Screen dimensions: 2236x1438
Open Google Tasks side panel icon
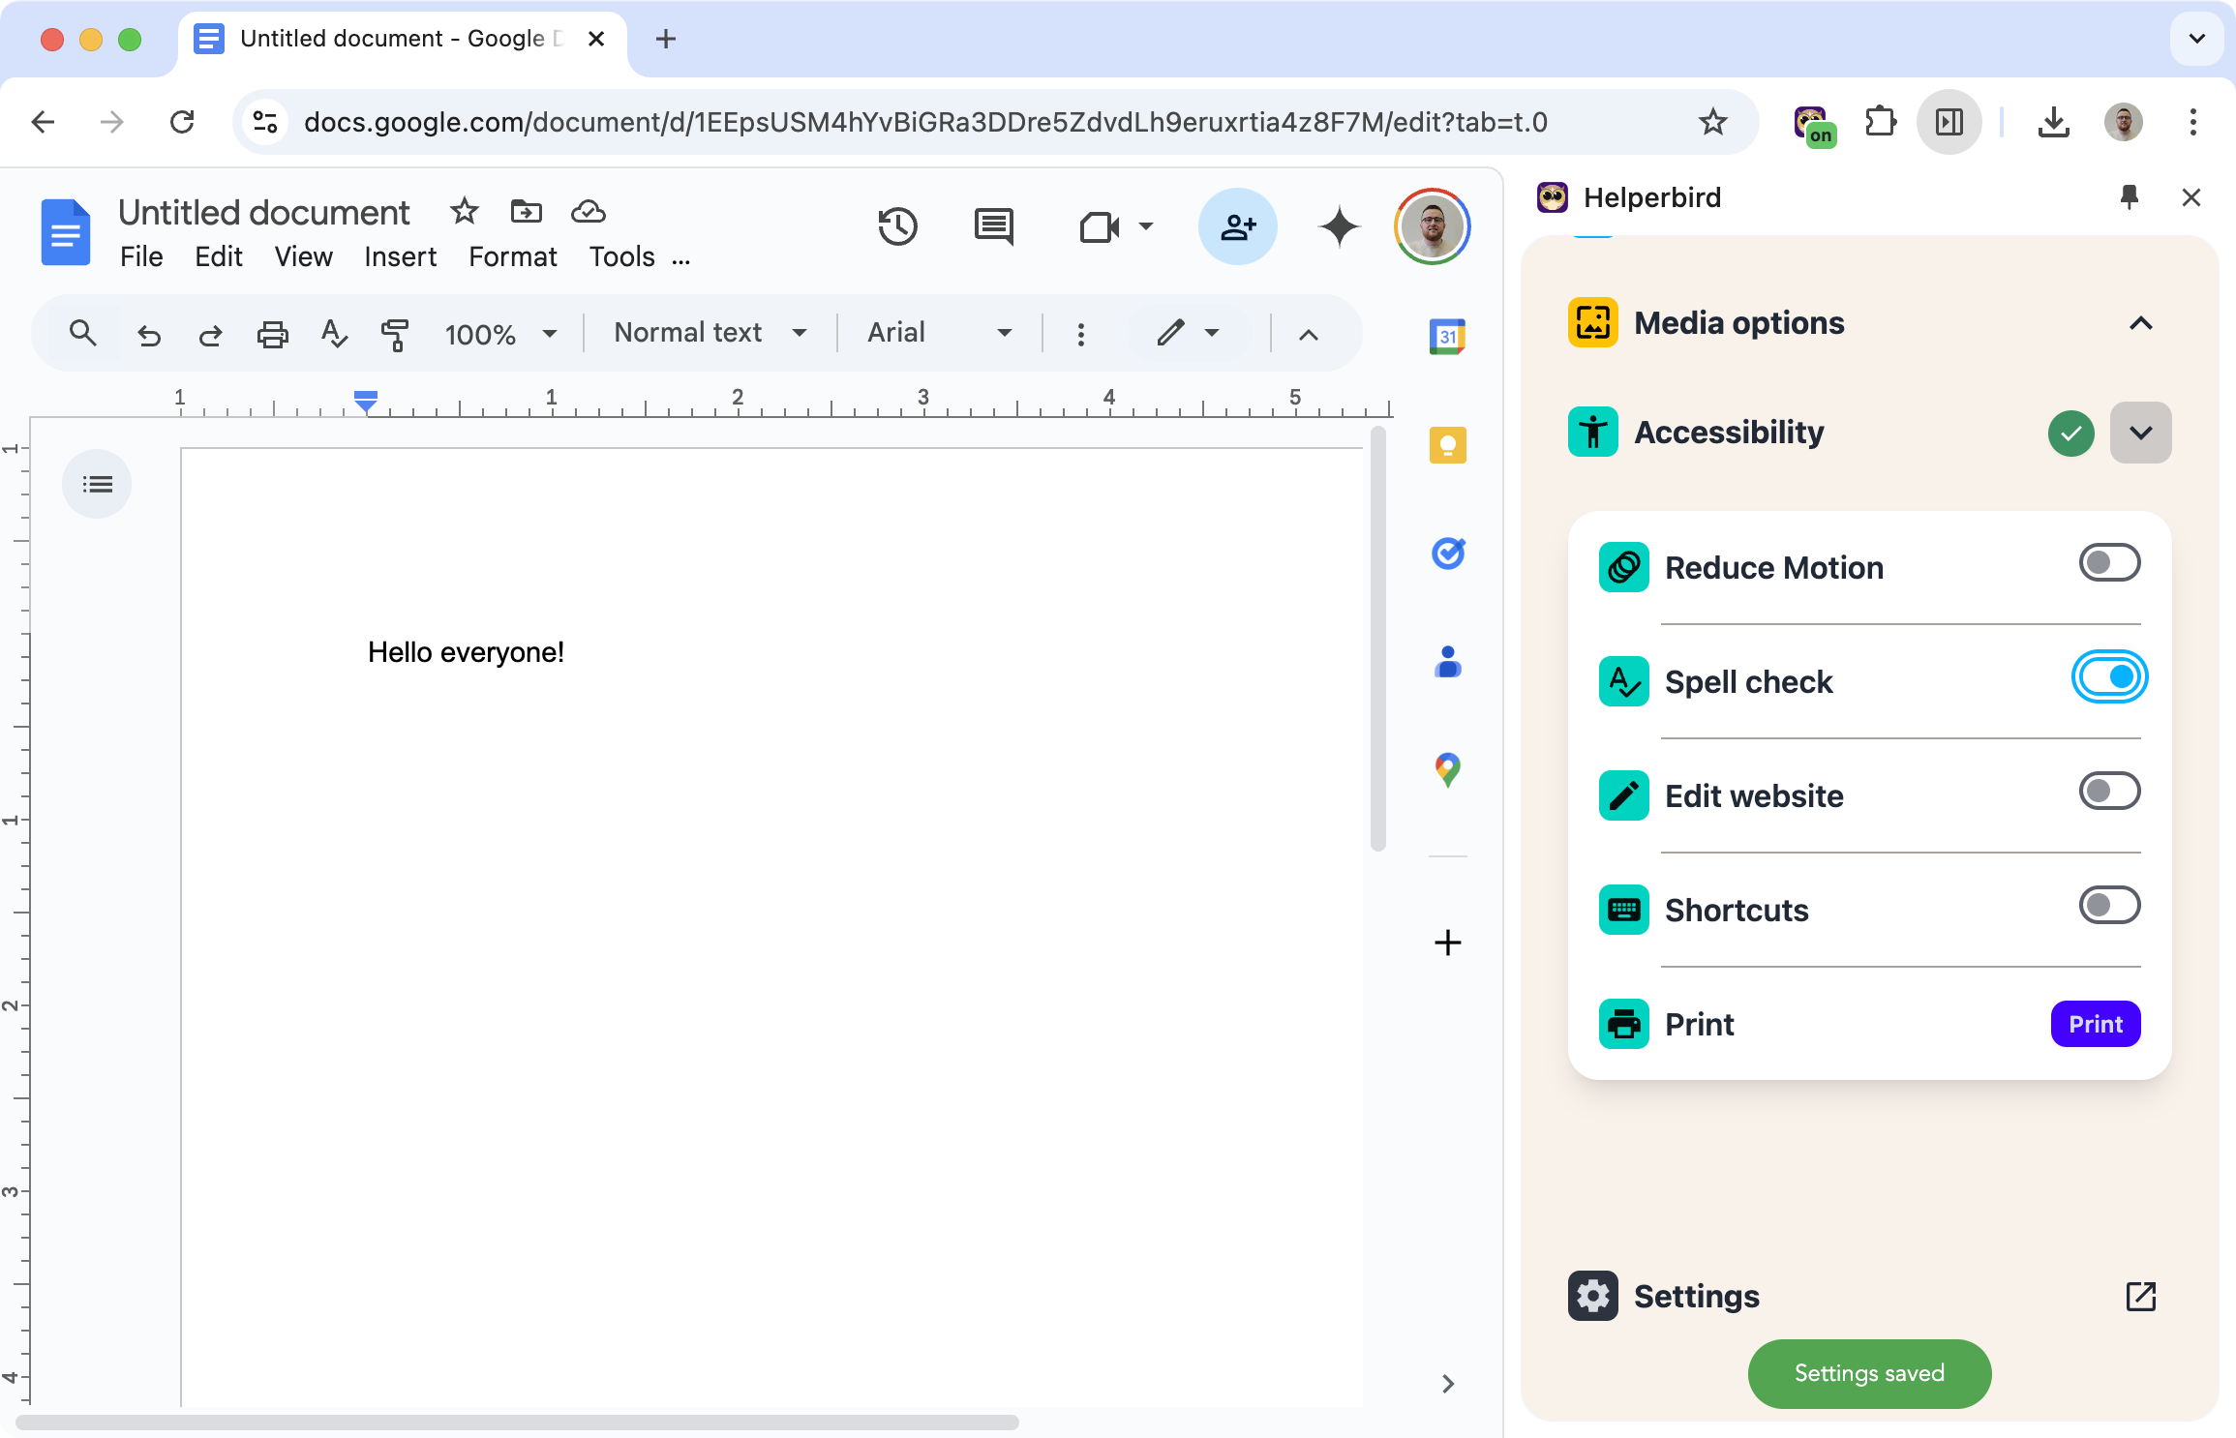pyautogui.click(x=1447, y=554)
